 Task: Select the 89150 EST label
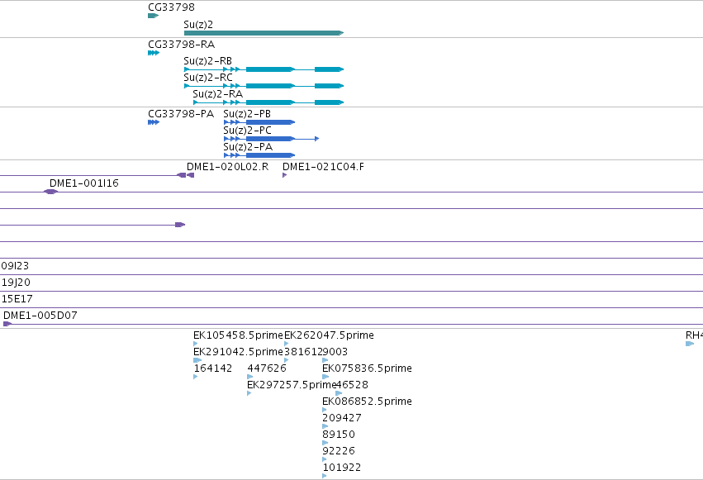tap(339, 435)
